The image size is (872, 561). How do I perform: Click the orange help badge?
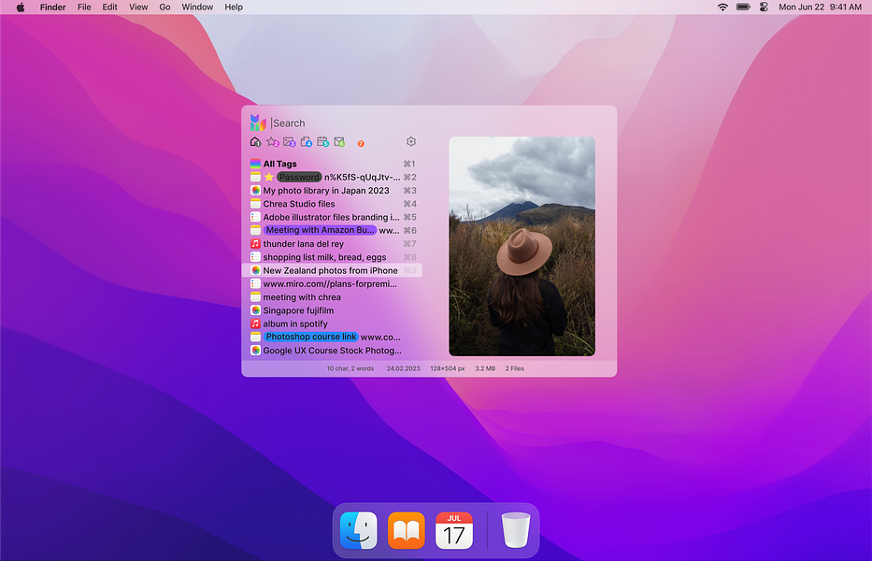pyautogui.click(x=361, y=143)
